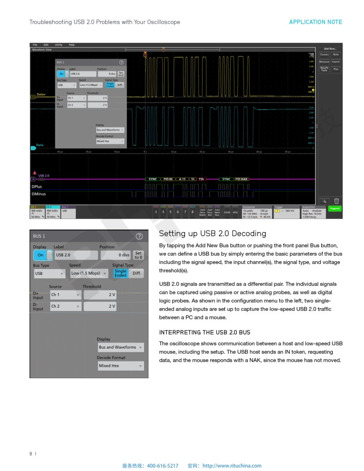The width and height of the screenshot is (364, 471).
Task: Open the Utility menu
Action: (58, 45)
